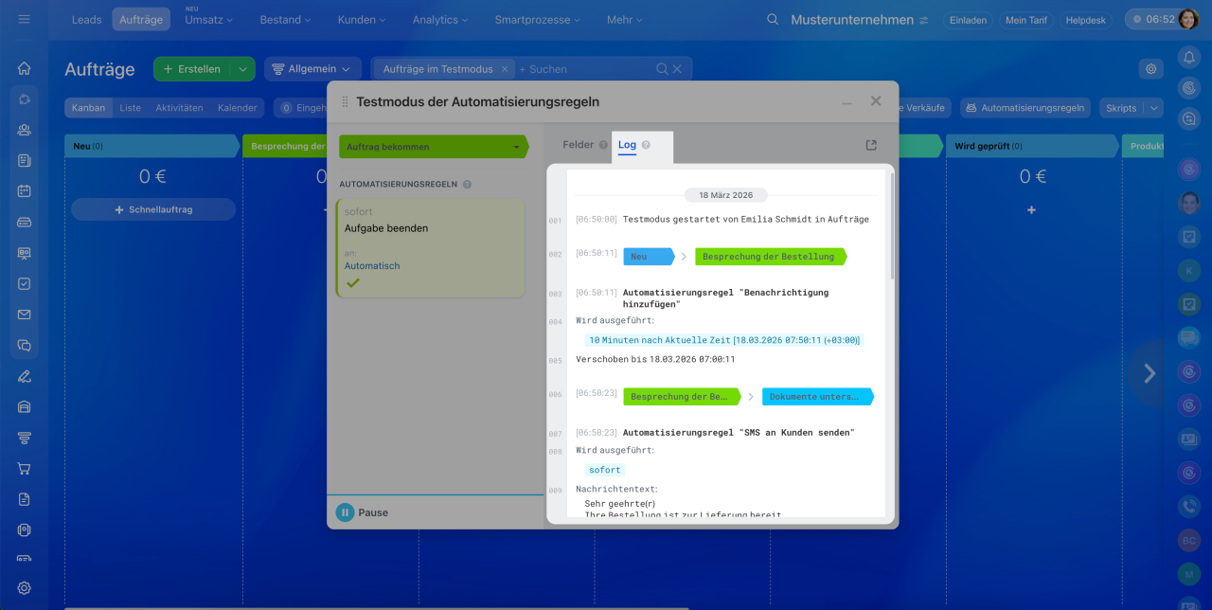Expand the Erstellen button arrow

pyautogui.click(x=243, y=69)
